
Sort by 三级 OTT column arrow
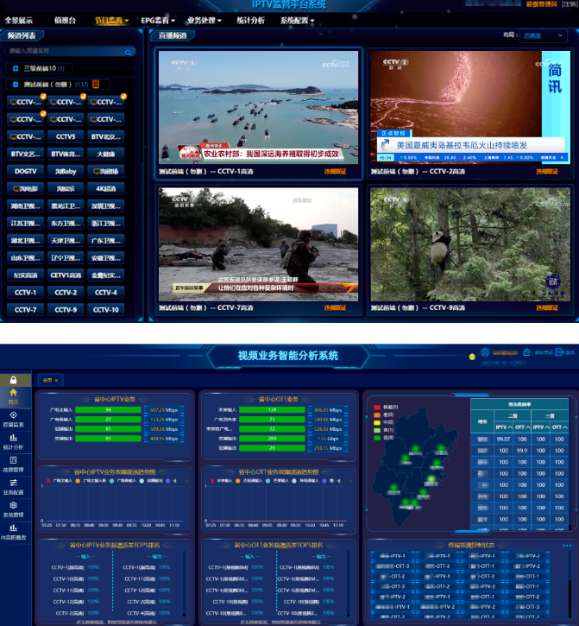[x=565, y=427]
